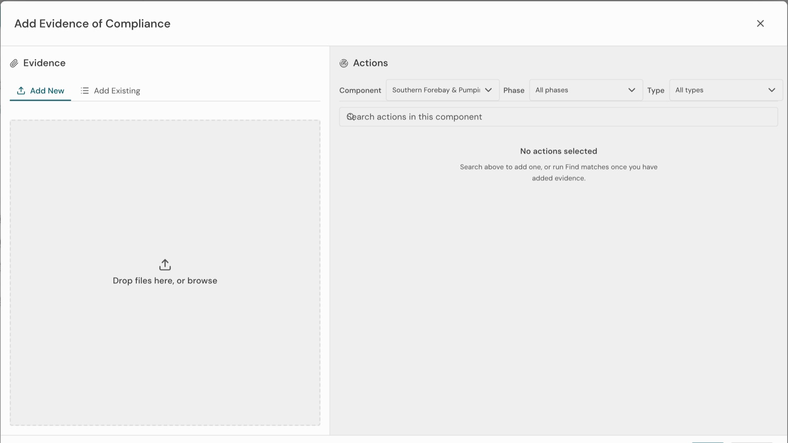The image size is (788, 443).
Task: Click the search magnifier icon
Action: [x=351, y=117]
